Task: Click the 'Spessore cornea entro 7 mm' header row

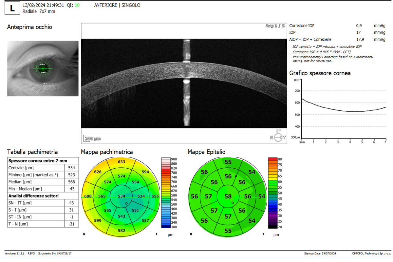Action: tap(43, 161)
